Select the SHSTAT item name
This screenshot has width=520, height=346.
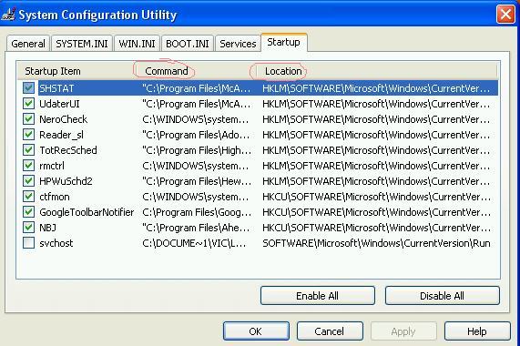[56, 88]
